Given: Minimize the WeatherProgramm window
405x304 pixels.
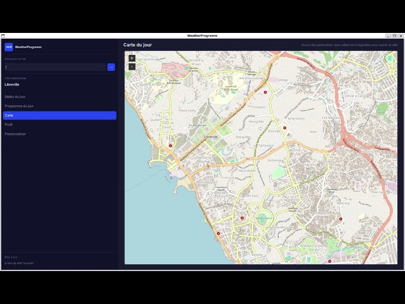Looking at the screenshot, I should click(388, 36).
